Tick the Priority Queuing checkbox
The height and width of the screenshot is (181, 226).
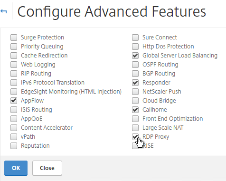(14, 47)
